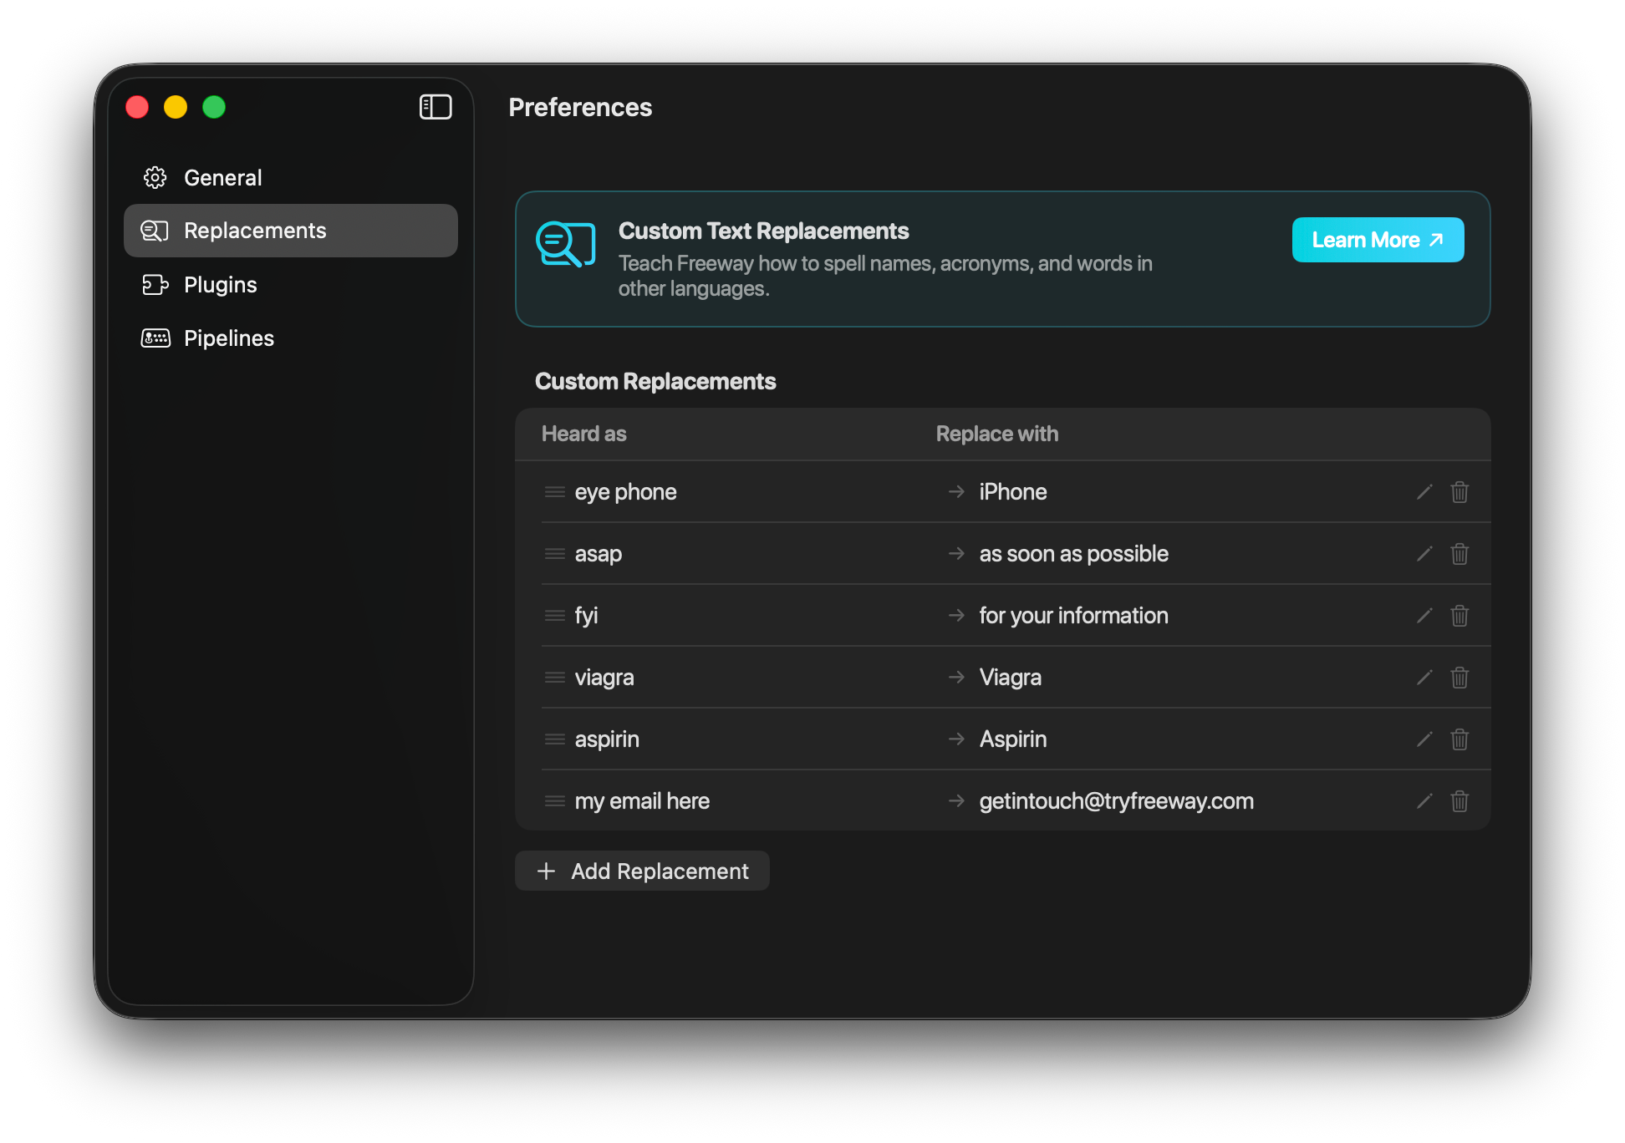Click drag handle of eye phone row

(554, 492)
